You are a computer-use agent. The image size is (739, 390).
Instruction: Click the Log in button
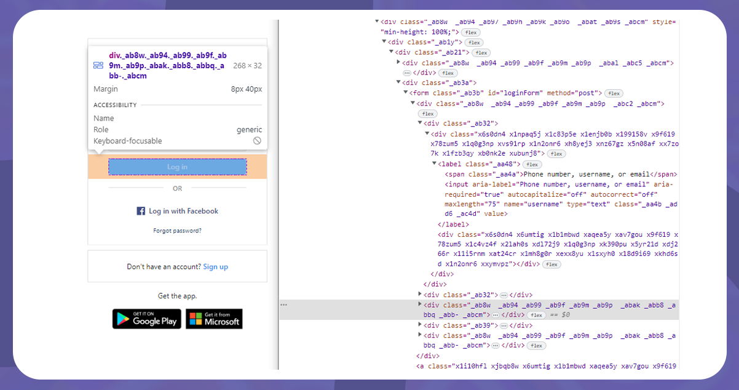[177, 167]
